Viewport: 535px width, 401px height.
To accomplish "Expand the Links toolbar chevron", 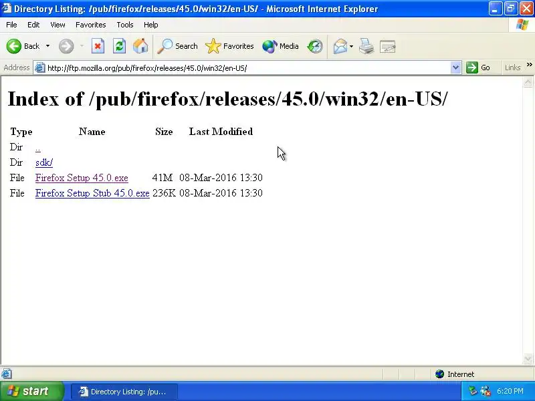I will pos(529,64).
